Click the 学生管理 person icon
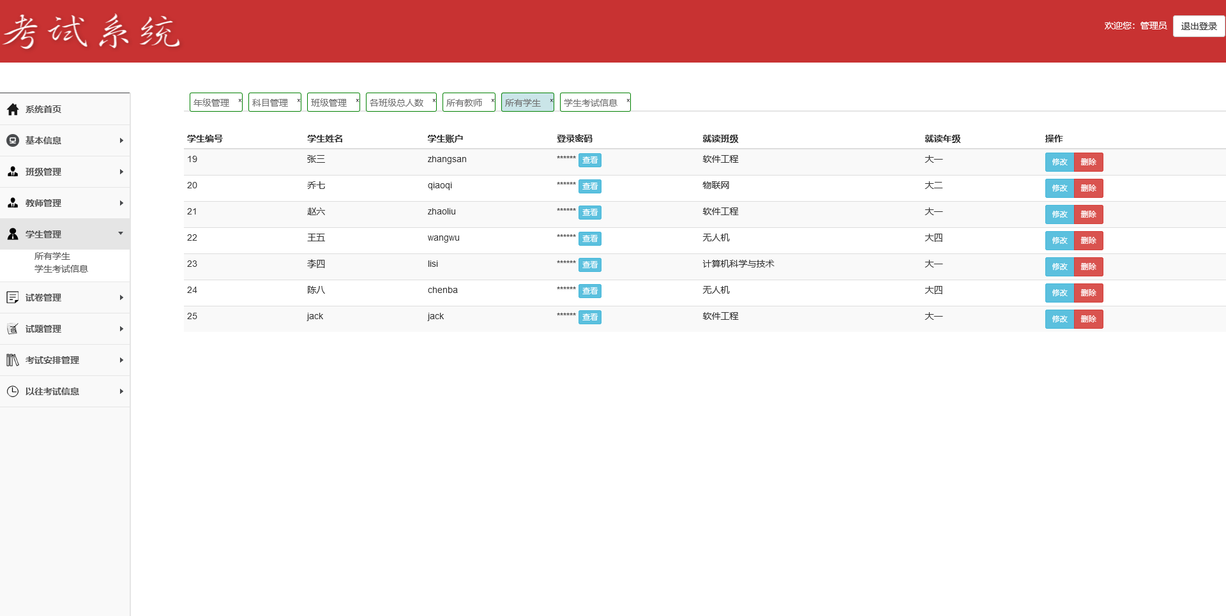 [x=13, y=234]
